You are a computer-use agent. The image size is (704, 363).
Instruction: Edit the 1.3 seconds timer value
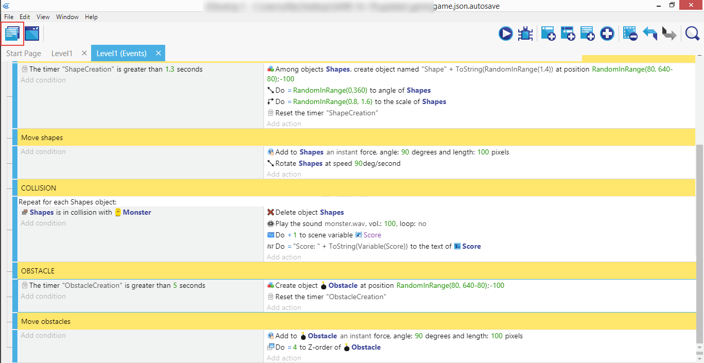coord(170,69)
